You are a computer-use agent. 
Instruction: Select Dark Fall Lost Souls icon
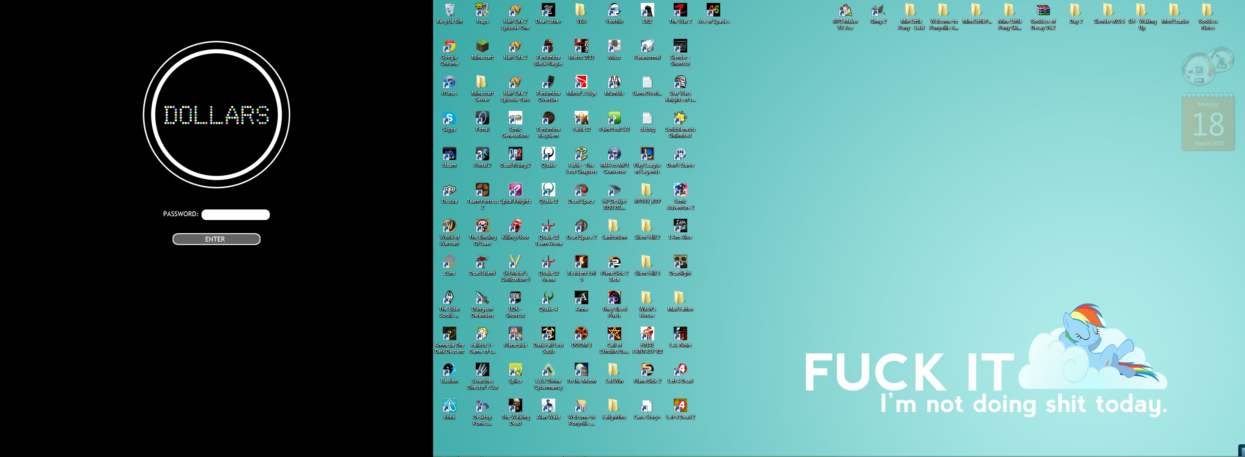548,340
